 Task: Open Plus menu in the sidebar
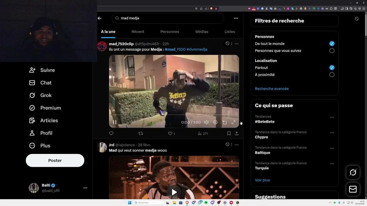tap(40, 146)
